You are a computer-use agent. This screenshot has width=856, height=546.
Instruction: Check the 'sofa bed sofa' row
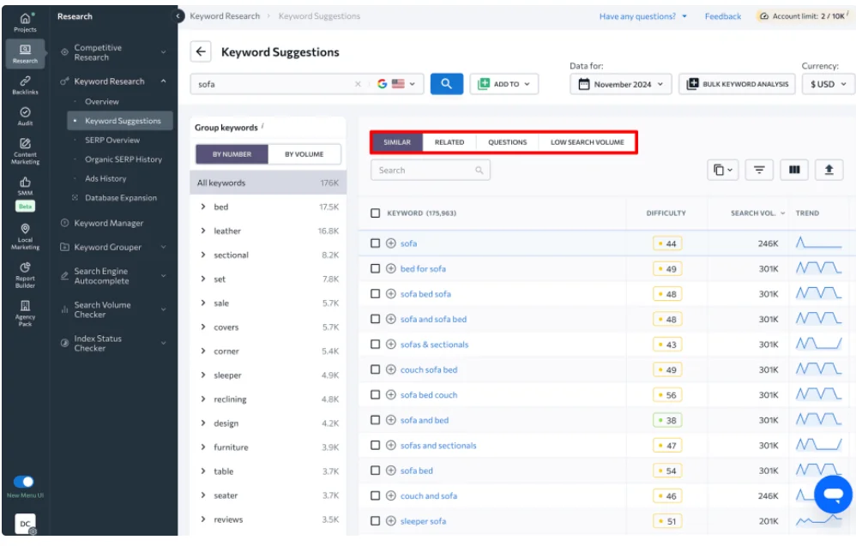375,294
